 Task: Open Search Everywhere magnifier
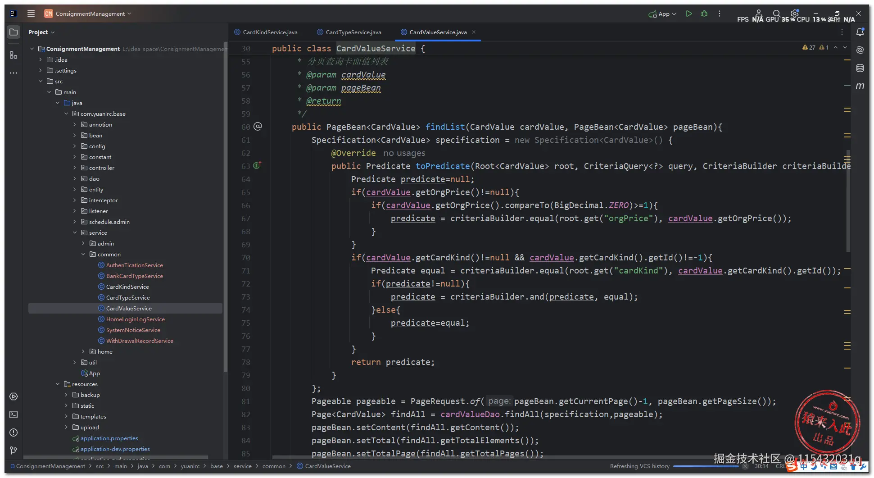click(x=776, y=14)
